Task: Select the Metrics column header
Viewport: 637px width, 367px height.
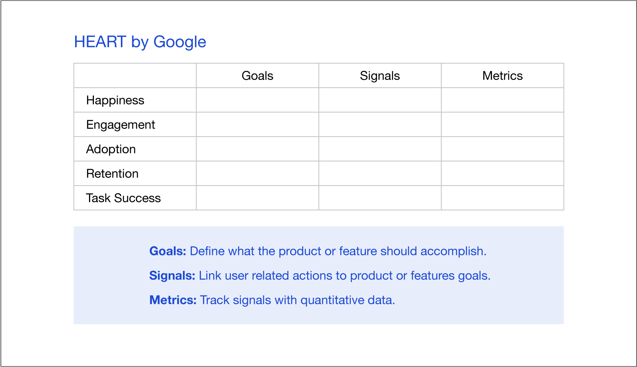Action: [x=502, y=75]
